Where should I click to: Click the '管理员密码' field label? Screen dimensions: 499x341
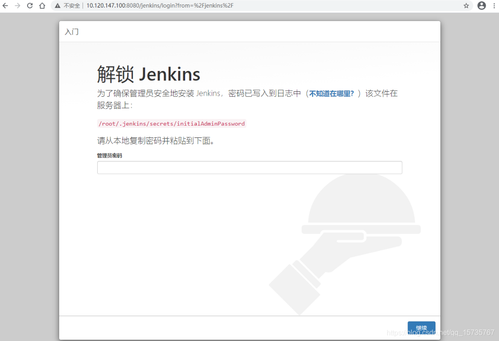110,155
